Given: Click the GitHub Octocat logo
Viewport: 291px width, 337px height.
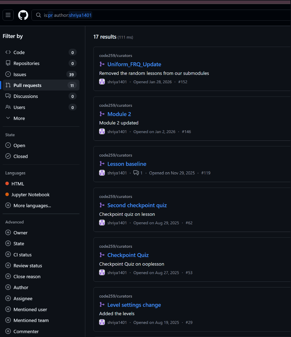Looking at the screenshot, I should (x=23, y=15).
